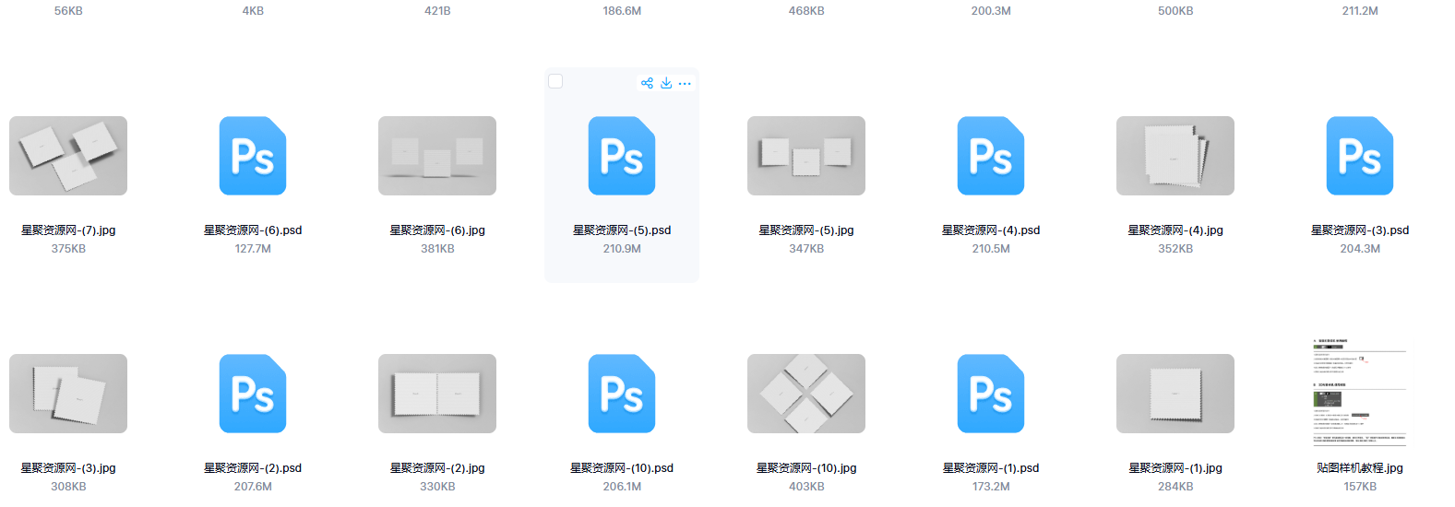Click file name 星聚资源网-(5).psd
The height and width of the screenshot is (507, 1455).
(622, 230)
